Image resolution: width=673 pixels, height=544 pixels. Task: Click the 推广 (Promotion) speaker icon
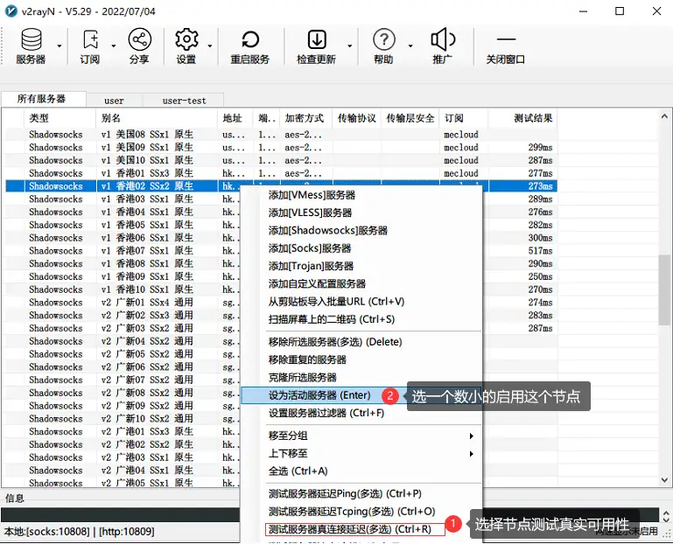[443, 45]
